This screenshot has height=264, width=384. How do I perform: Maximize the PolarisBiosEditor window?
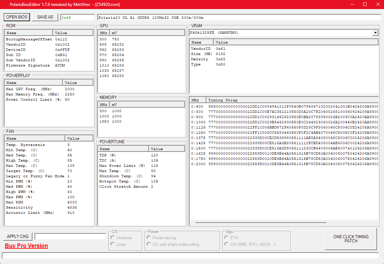pyautogui.click(x=365, y=4)
